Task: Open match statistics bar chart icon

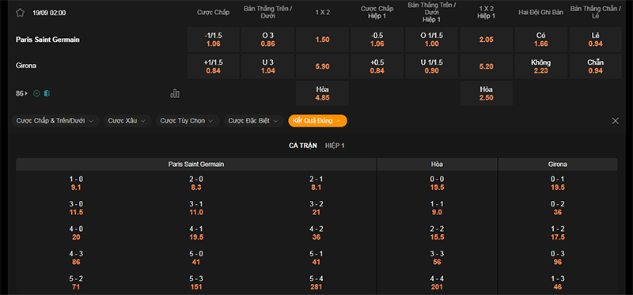Action: click(175, 93)
